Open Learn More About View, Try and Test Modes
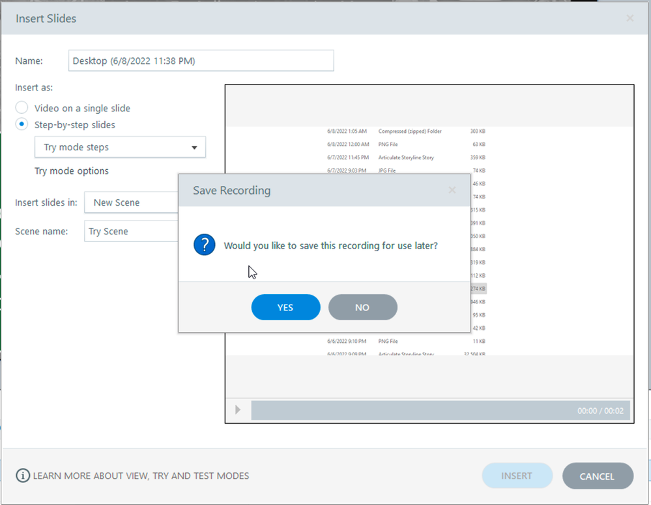Viewport: 651px width, 505px height. tap(141, 476)
